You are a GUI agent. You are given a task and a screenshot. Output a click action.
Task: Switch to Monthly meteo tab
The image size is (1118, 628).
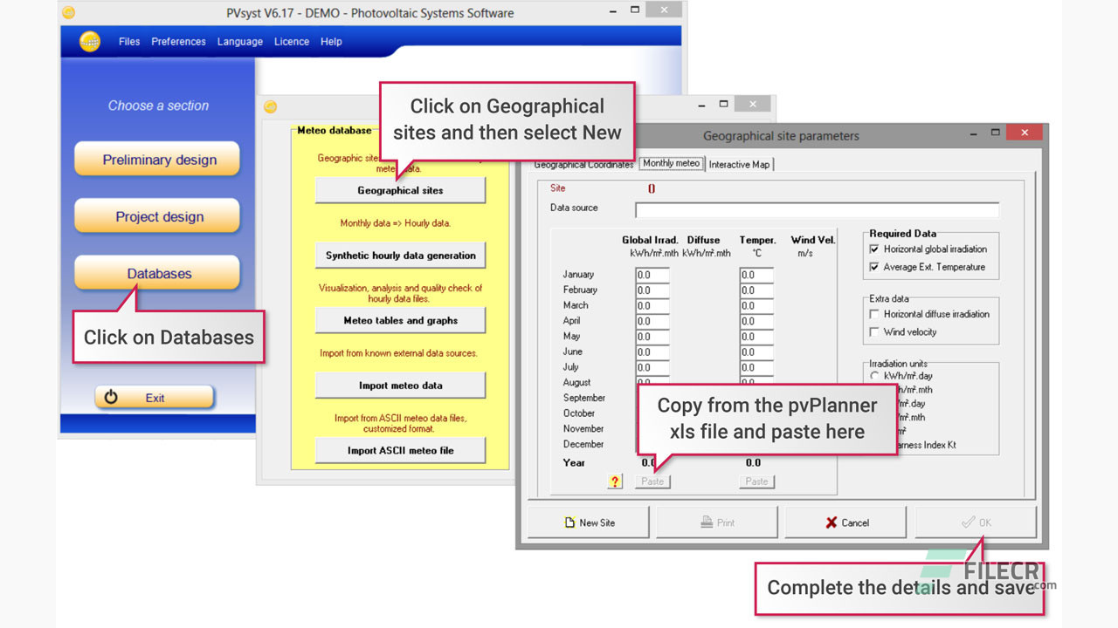(671, 163)
